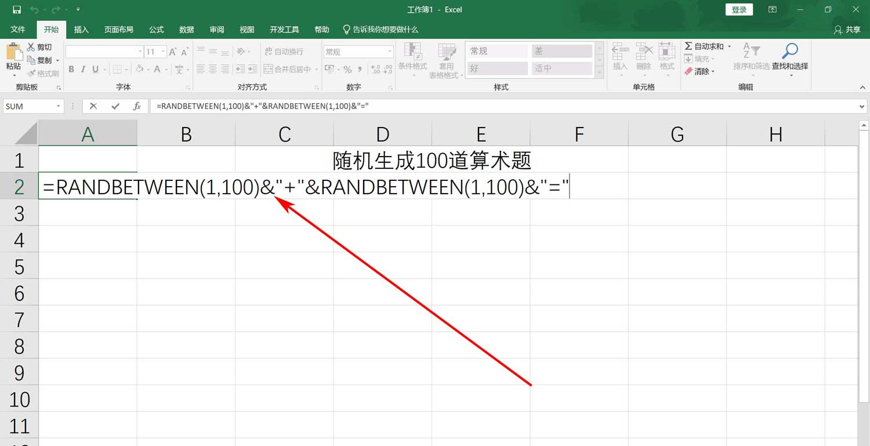Toggle italic formatting
The width and height of the screenshot is (870, 446).
point(82,69)
